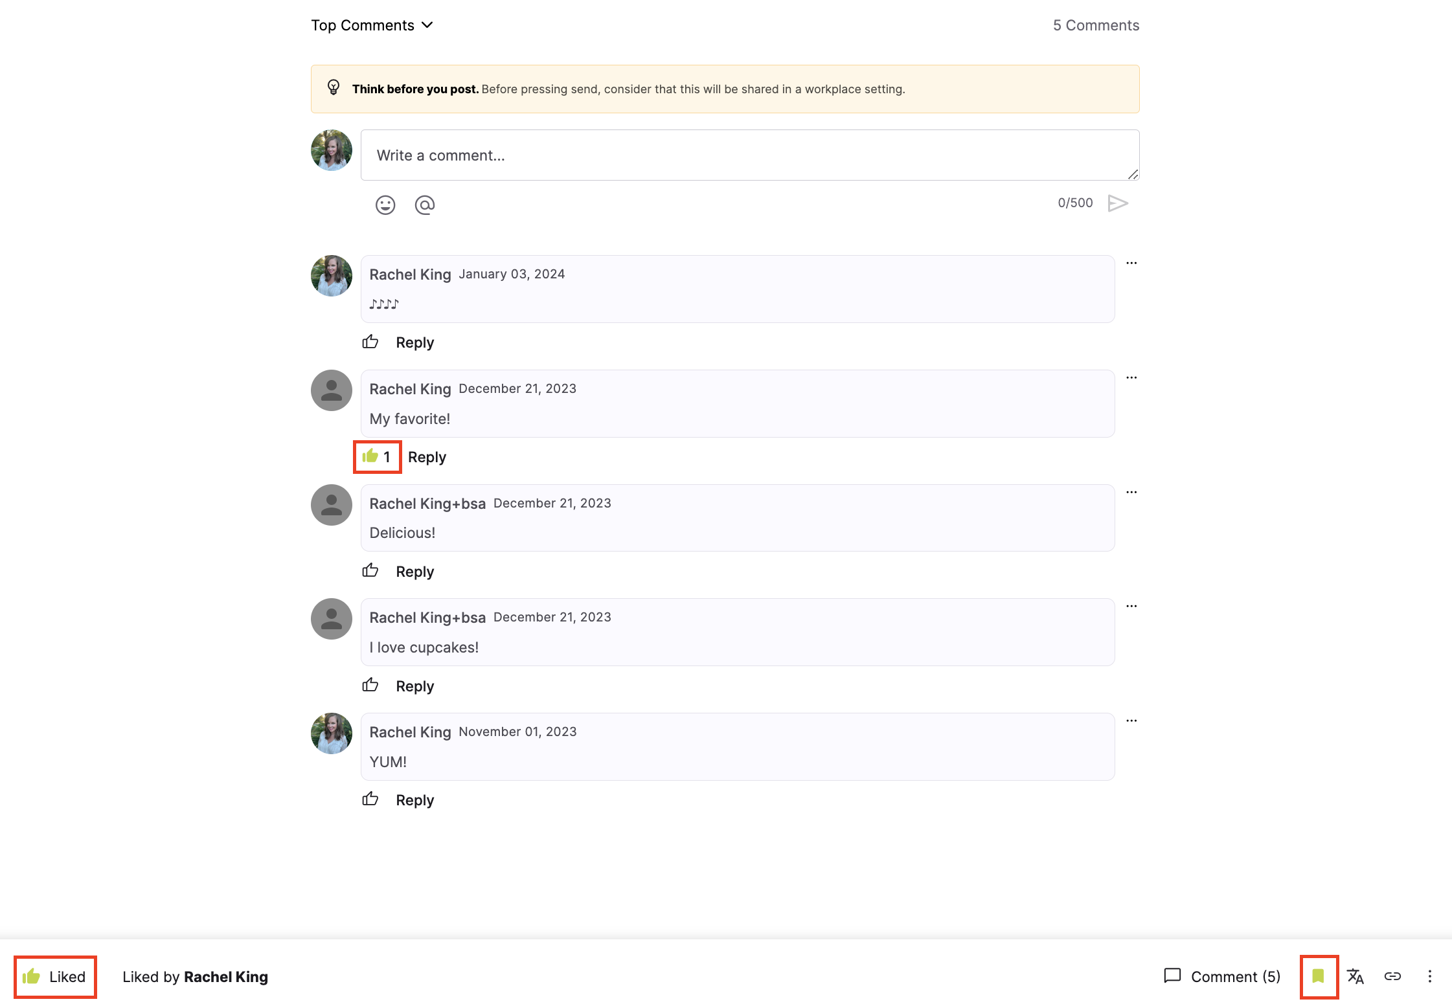Click Rachel King in Liked by text
The image size is (1452, 1006).
226,977
